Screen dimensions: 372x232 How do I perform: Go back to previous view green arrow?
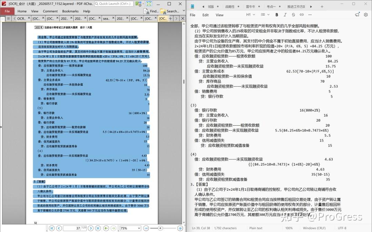pyautogui.click(x=106, y=228)
